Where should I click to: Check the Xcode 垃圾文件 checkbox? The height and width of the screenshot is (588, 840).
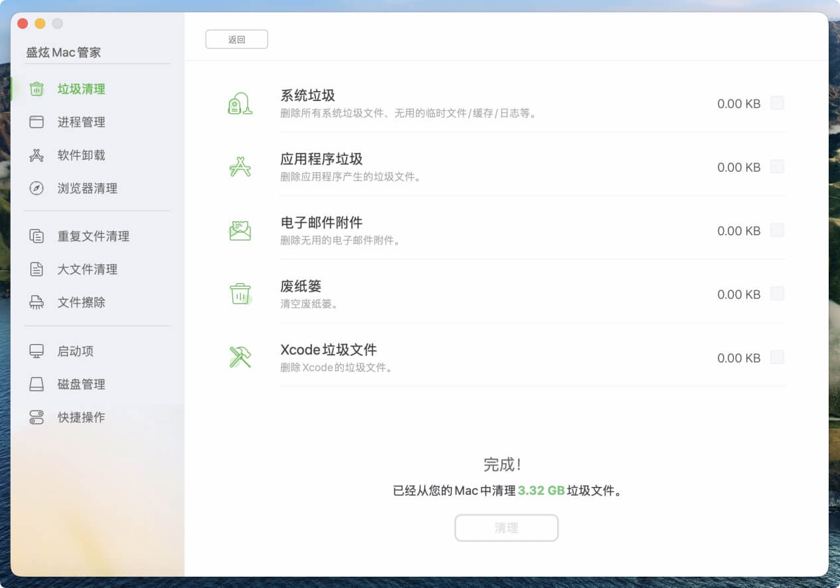[x=777, y=357]
